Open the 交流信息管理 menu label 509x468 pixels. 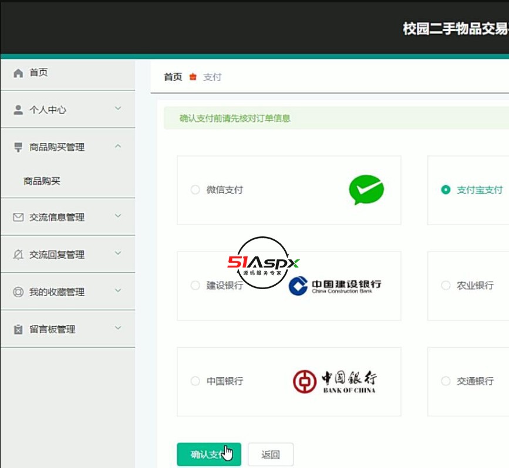57,218
